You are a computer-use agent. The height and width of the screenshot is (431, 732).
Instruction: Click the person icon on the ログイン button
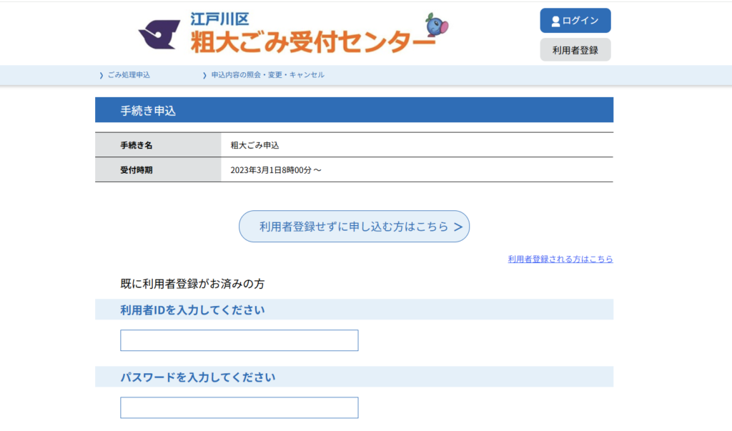555,21
